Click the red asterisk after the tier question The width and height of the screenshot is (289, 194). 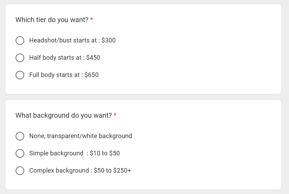pyautogui.click(x=92, y=19)
